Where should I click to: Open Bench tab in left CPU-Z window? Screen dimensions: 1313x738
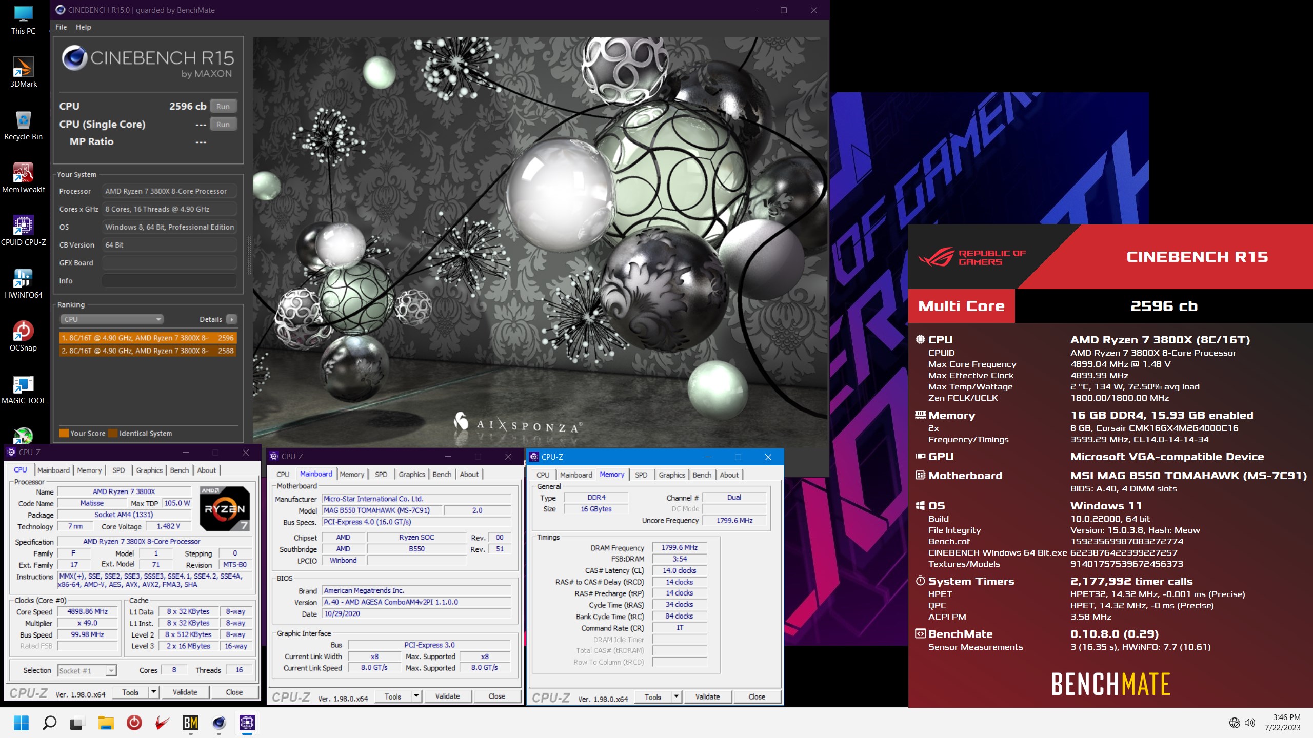point(180,470)
